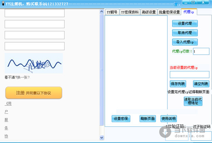Click the YY注册机 app icon in title bar
The width and height of the screenshot is (212, 143).
click(x=3, y=3)
